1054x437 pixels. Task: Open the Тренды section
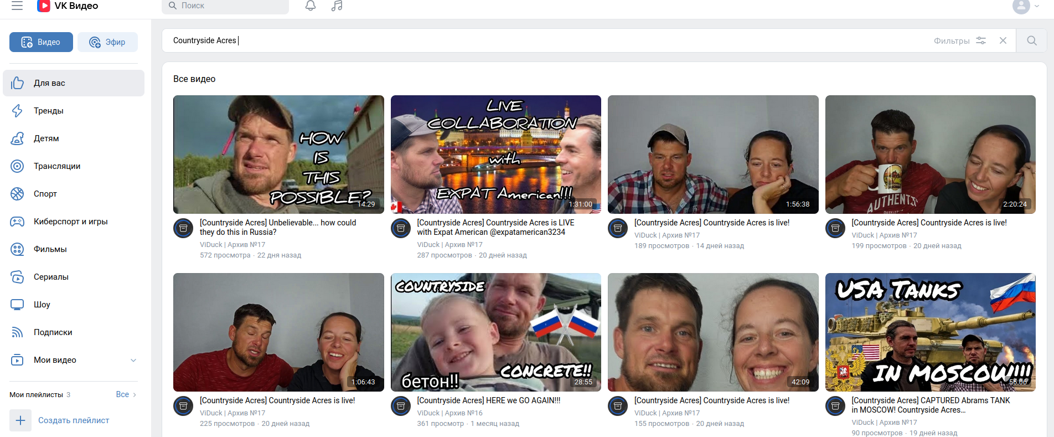(74, 111)
